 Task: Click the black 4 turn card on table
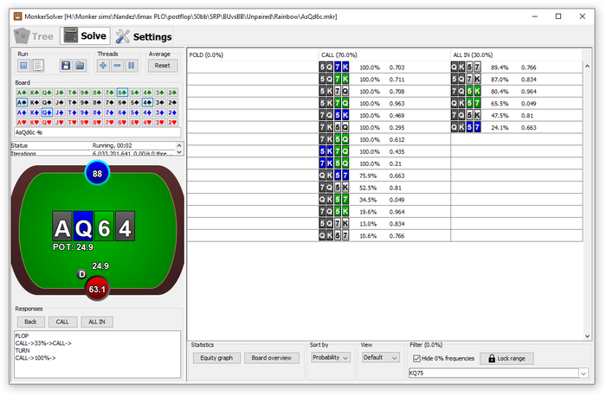(125, 227)
